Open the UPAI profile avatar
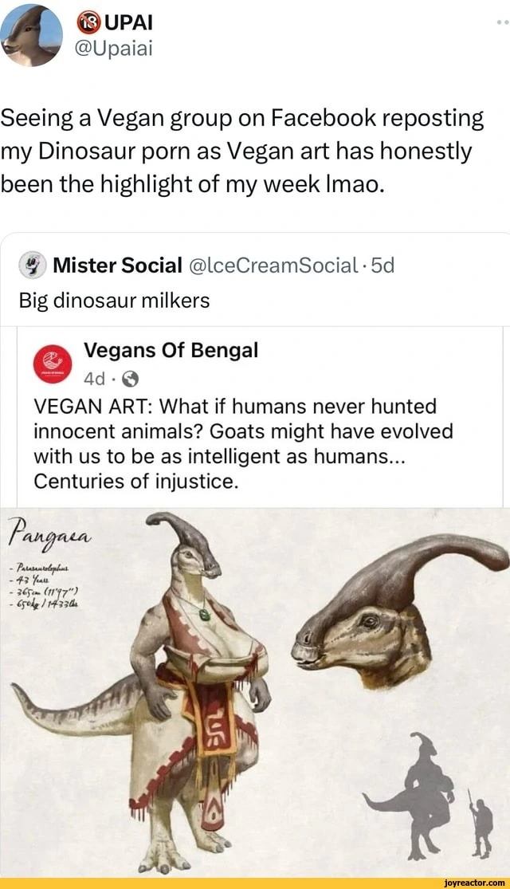Viewport: 510px width, 889px height. point(32,34)
